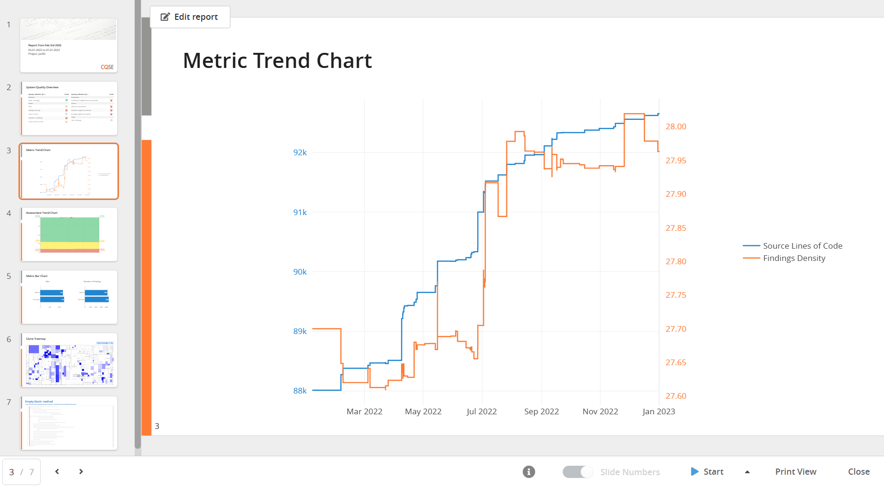Open slide 1 title thumbnail

(69, 45)
